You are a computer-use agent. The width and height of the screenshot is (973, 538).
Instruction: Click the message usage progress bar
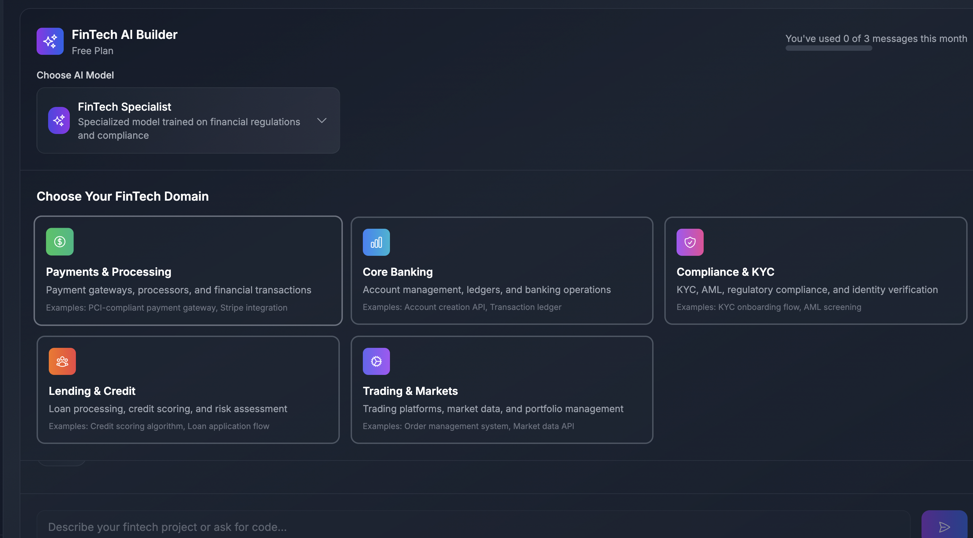pyautogui.click(x=829, y=48)
